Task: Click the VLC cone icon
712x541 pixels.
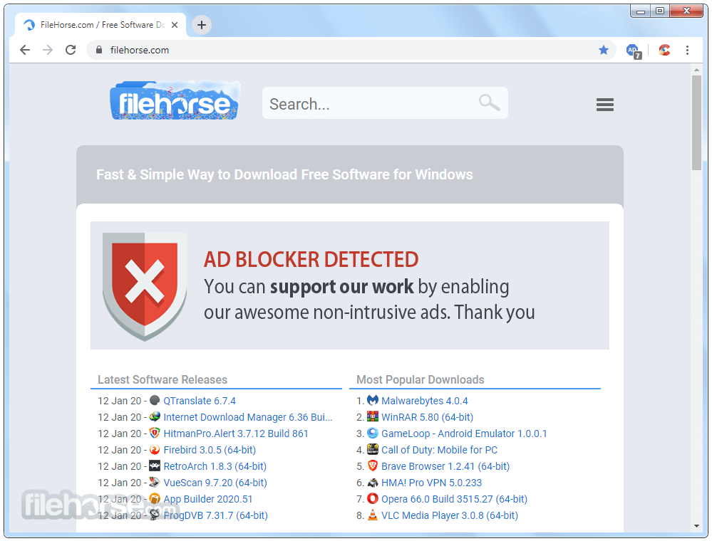Action: coord(373,515)
